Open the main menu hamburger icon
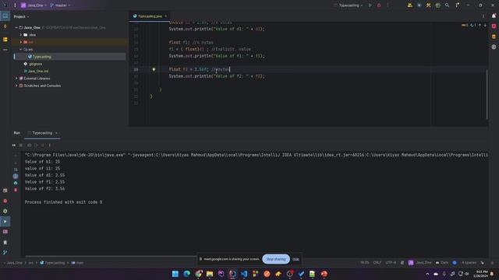499x280 pixels. coord(15,5)
